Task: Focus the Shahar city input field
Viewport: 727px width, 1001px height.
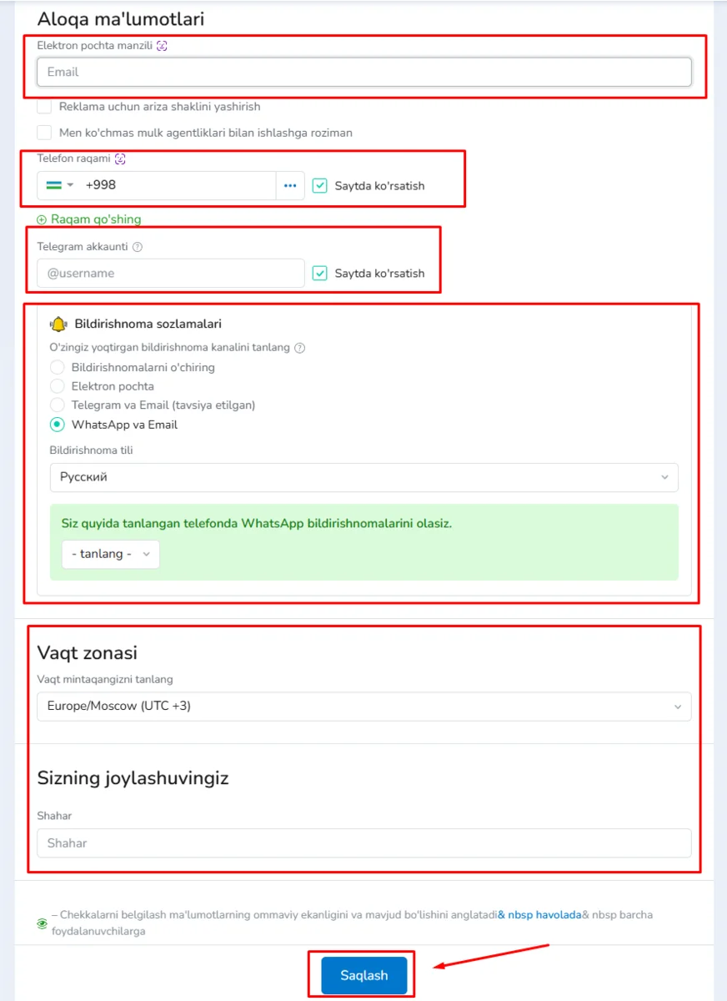Action: [363, 843]
